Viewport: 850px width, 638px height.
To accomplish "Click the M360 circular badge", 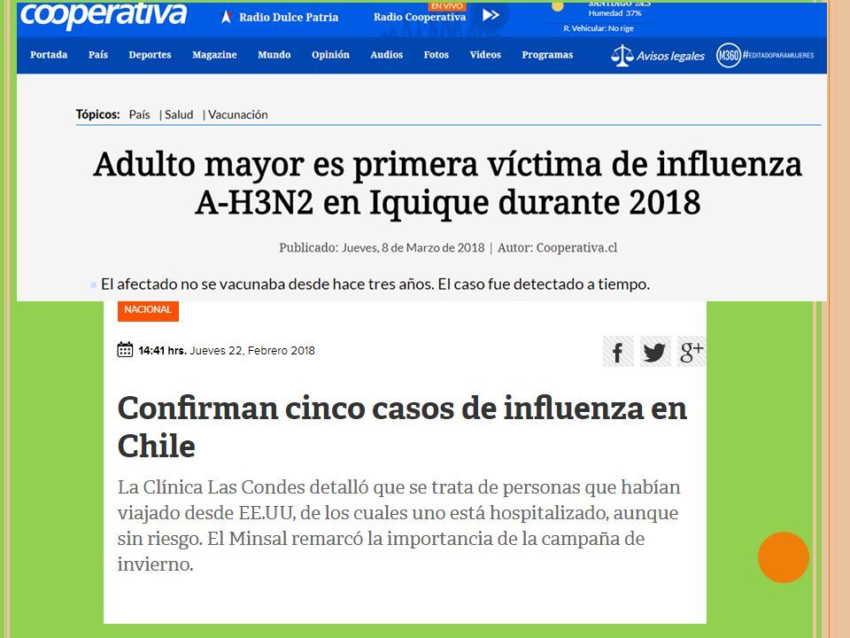I will (728, 55).
